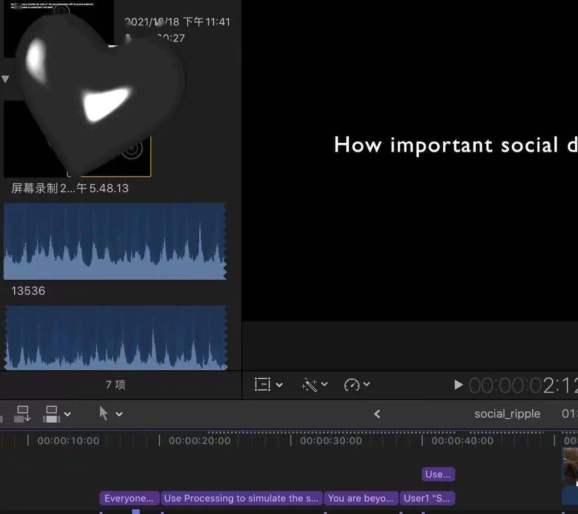Click the date text 下午 11:41
Screen dimensions: 578x514
206,22
